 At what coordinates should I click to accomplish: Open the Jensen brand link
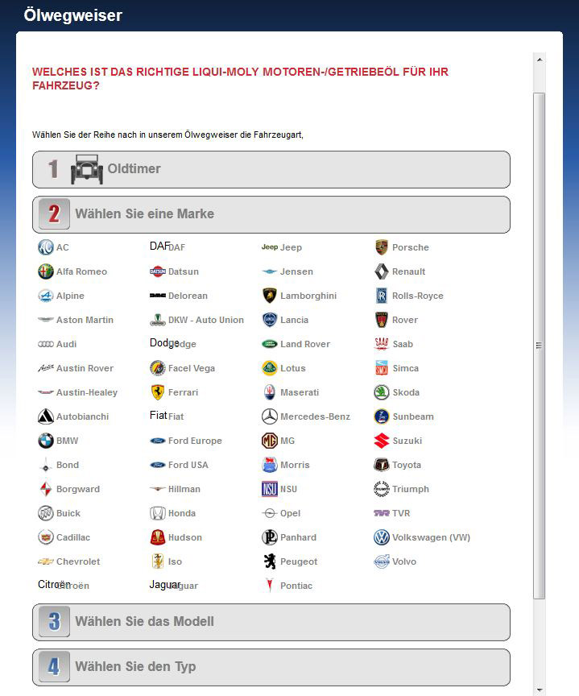coord(296,271)
